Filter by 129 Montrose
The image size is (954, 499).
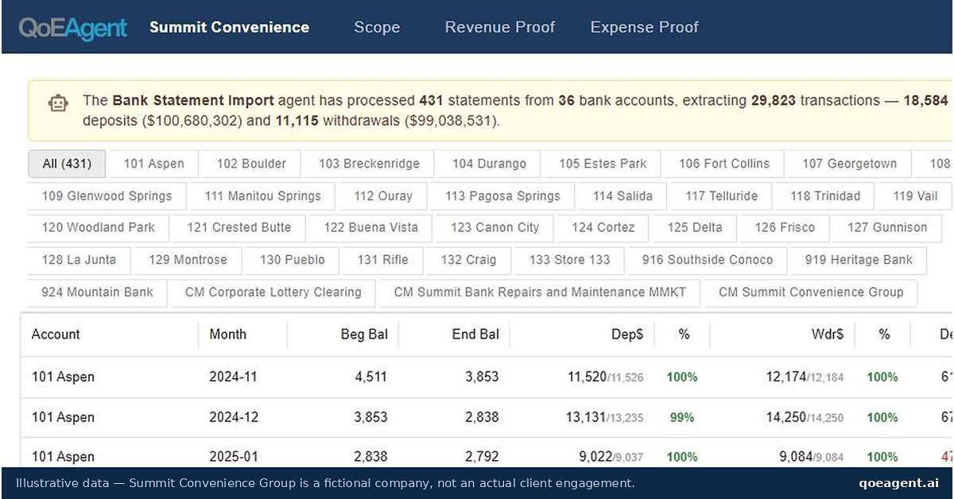(188, 260)
